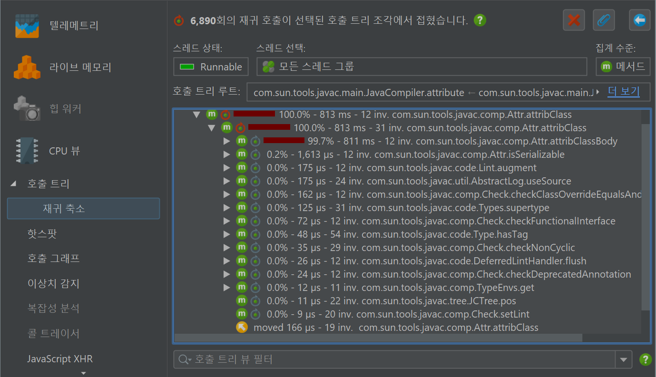Viewport: 656px width, 377px height.
Task: Click the green Runnable state swatch
Action: (x=187, y=67)
